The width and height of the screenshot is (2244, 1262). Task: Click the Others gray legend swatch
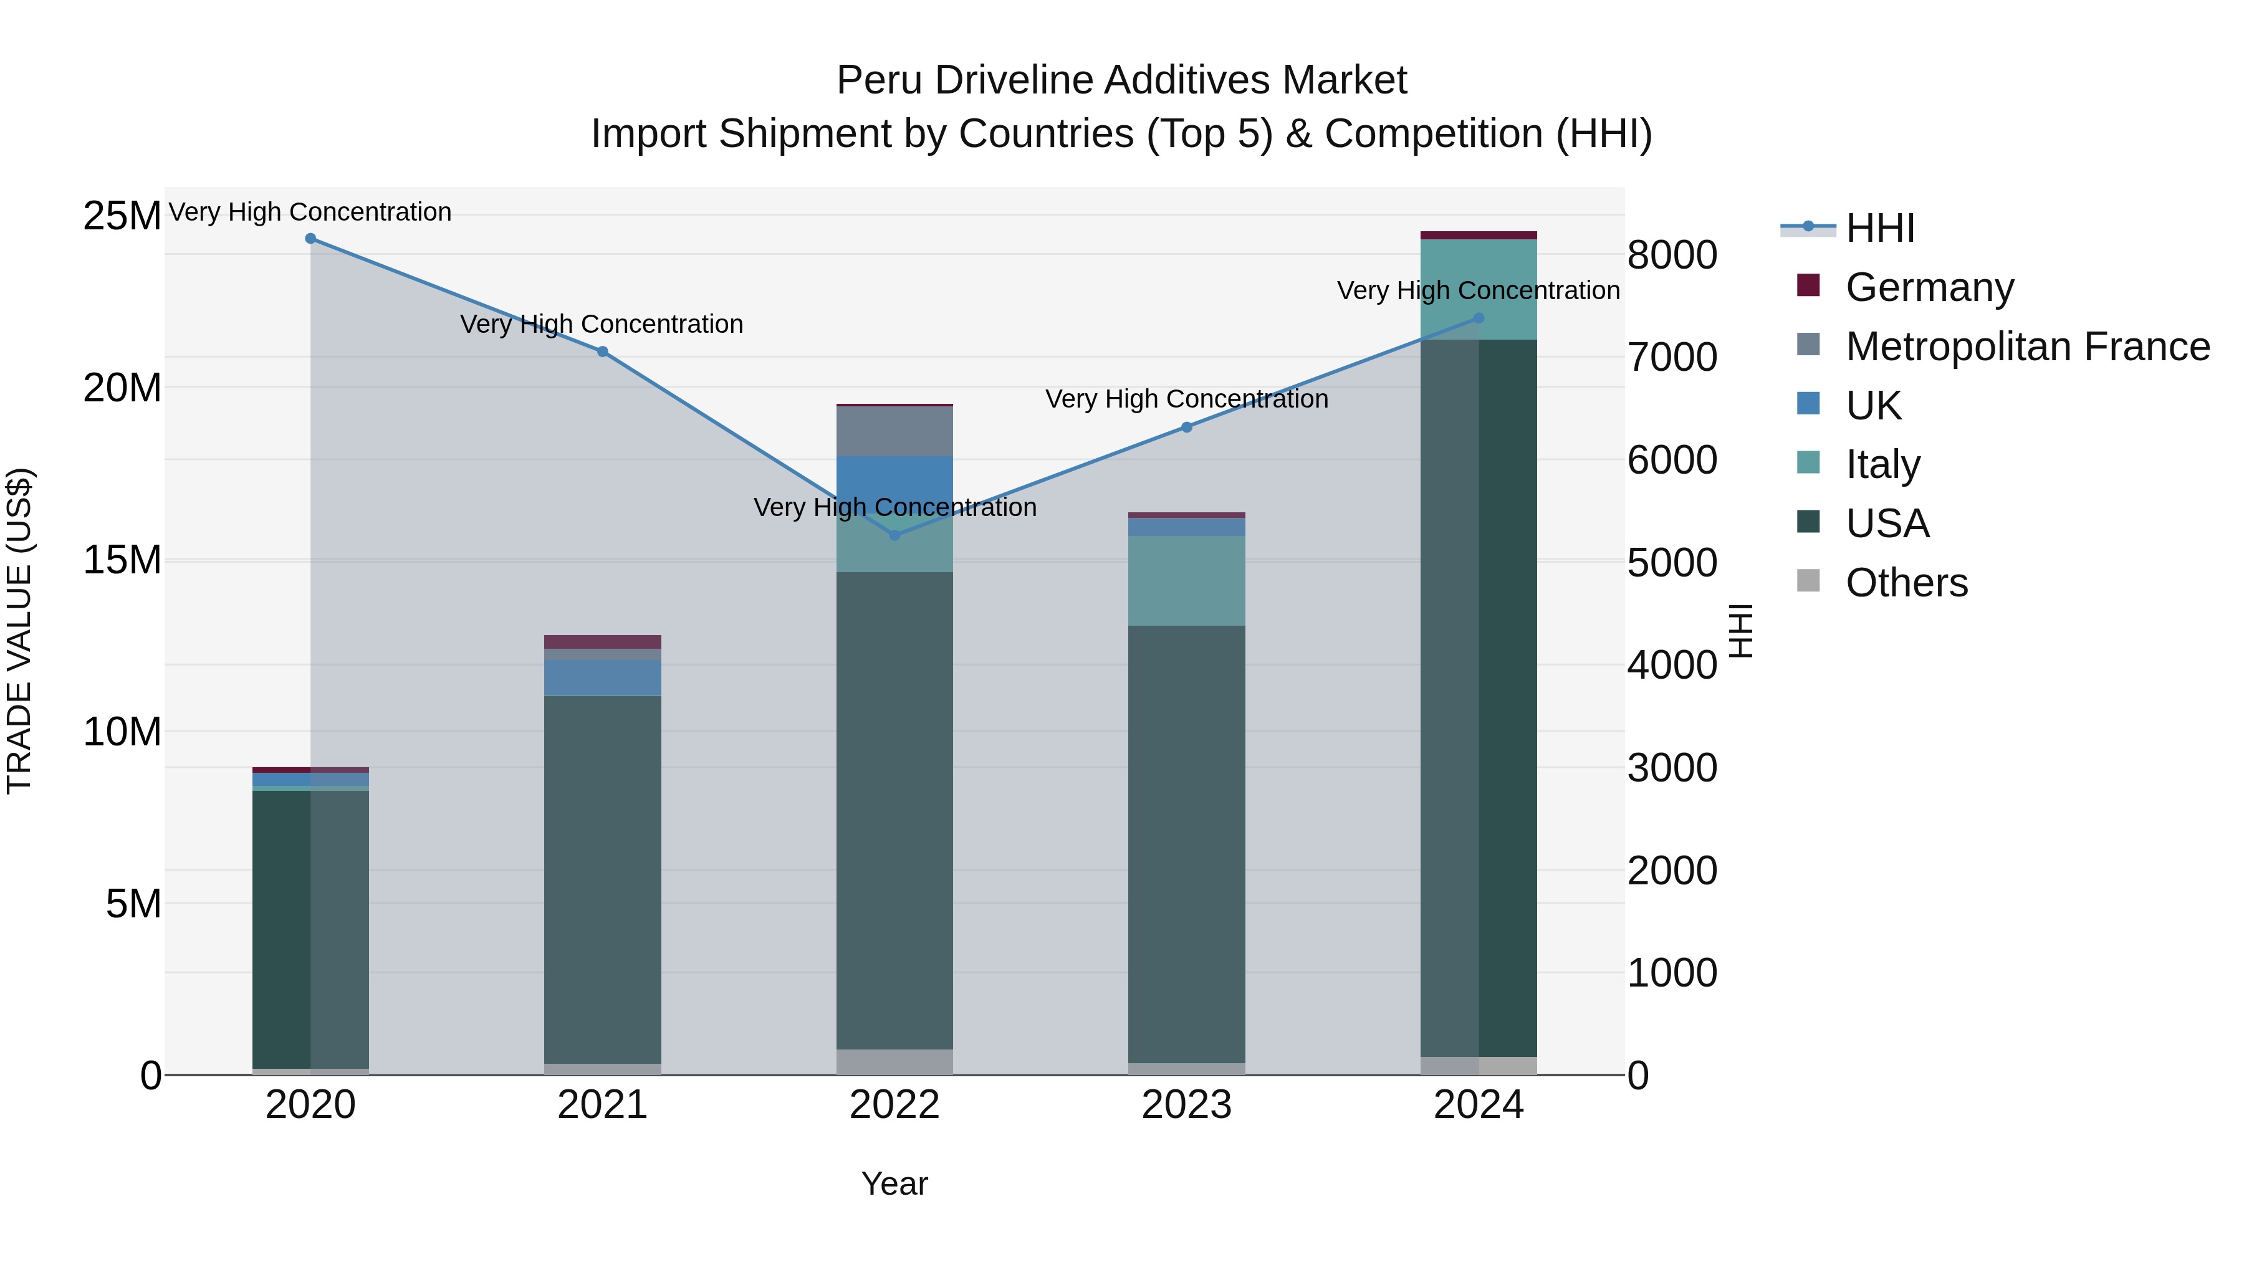pyautogui.click(x=1808, y=581)
